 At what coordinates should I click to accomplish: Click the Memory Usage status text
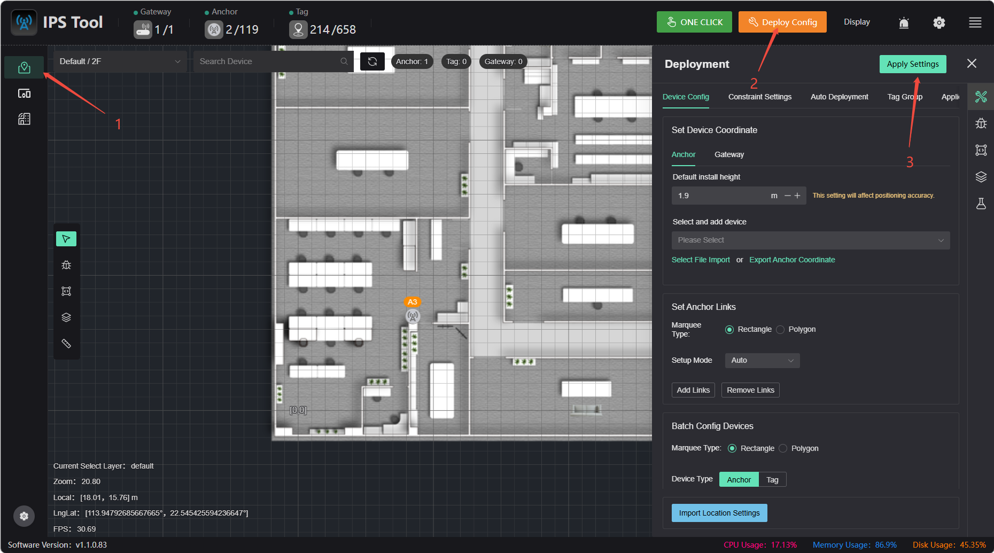tap(855, 545)
